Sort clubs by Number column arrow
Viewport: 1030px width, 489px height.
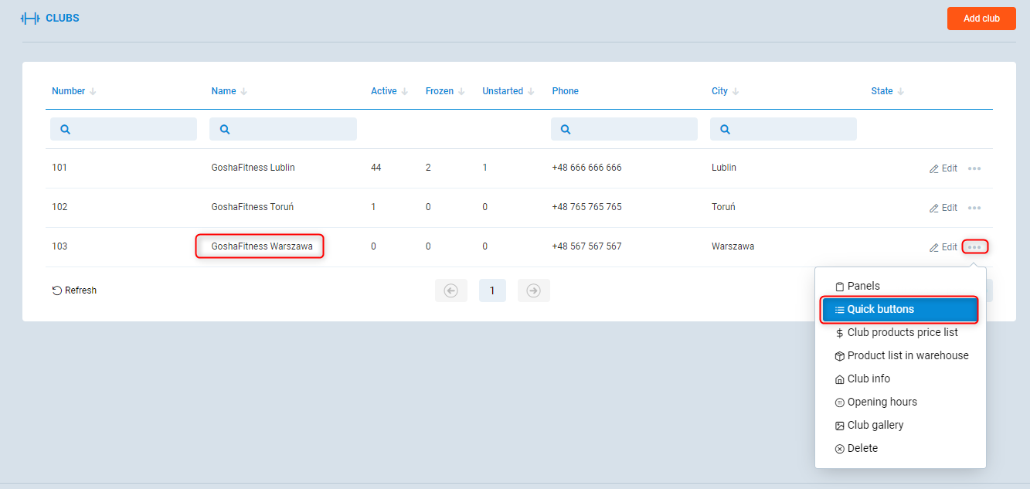pos(93,91)
